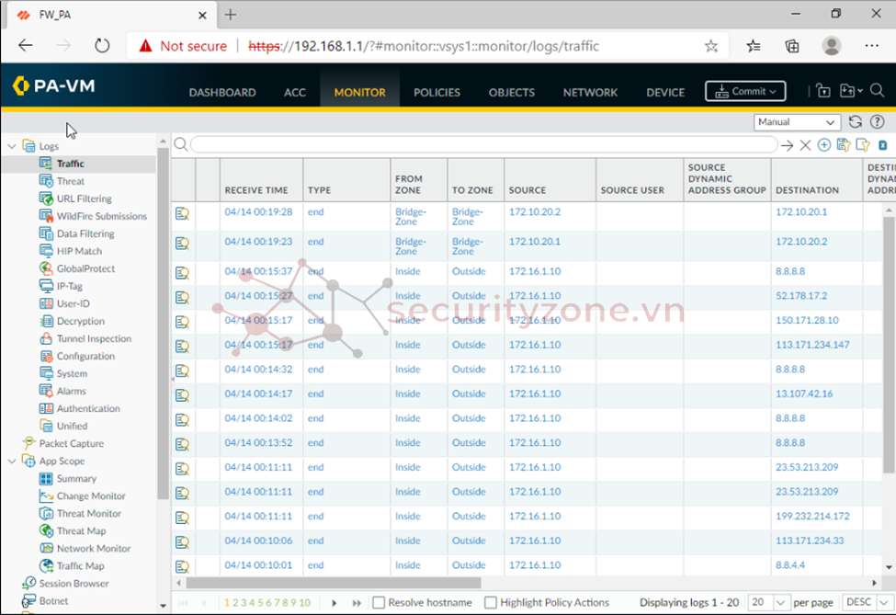Export logs to CSV icon
Screen dimensions: 896x615
(883, 145)
